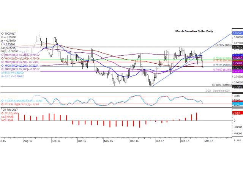Click the 0.73605 (100.0%) retracement label
243x182 pixels.
[222, 85]
